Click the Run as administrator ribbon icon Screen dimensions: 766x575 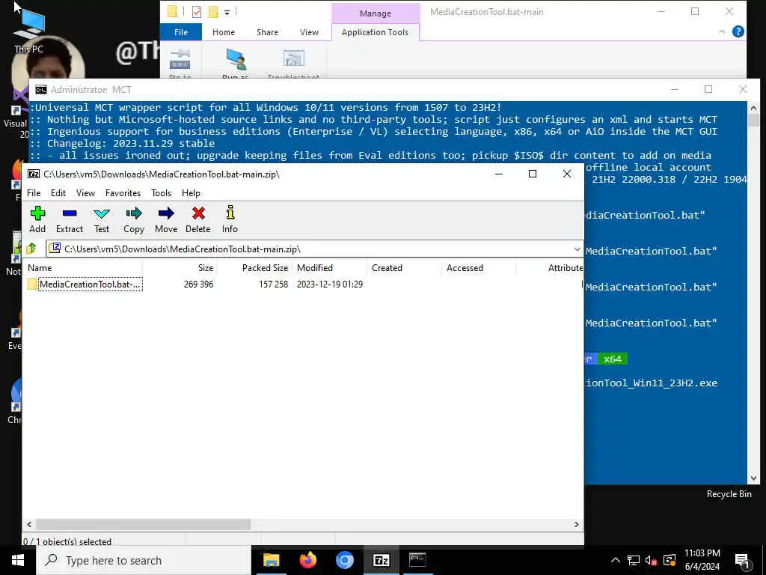(236, 64)
